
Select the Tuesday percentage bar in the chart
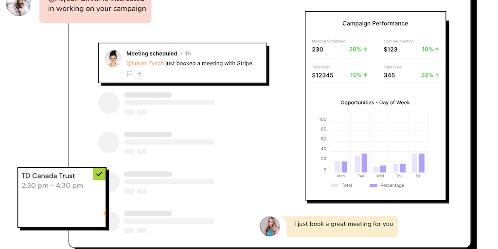(x=364, y=163)
